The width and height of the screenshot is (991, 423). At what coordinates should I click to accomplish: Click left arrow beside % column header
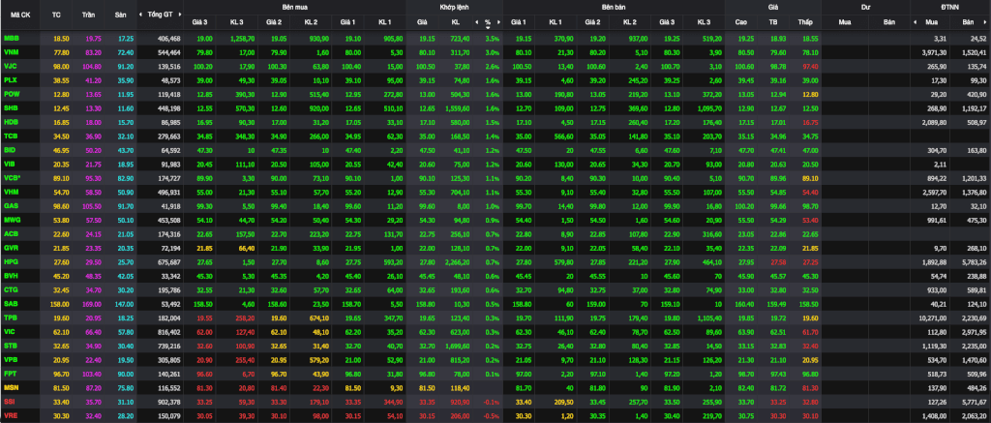[476, 22]
